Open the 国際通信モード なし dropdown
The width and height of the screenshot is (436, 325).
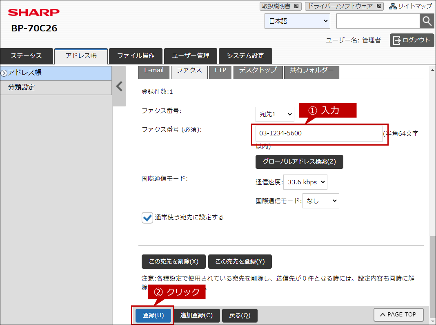[320, 201]
